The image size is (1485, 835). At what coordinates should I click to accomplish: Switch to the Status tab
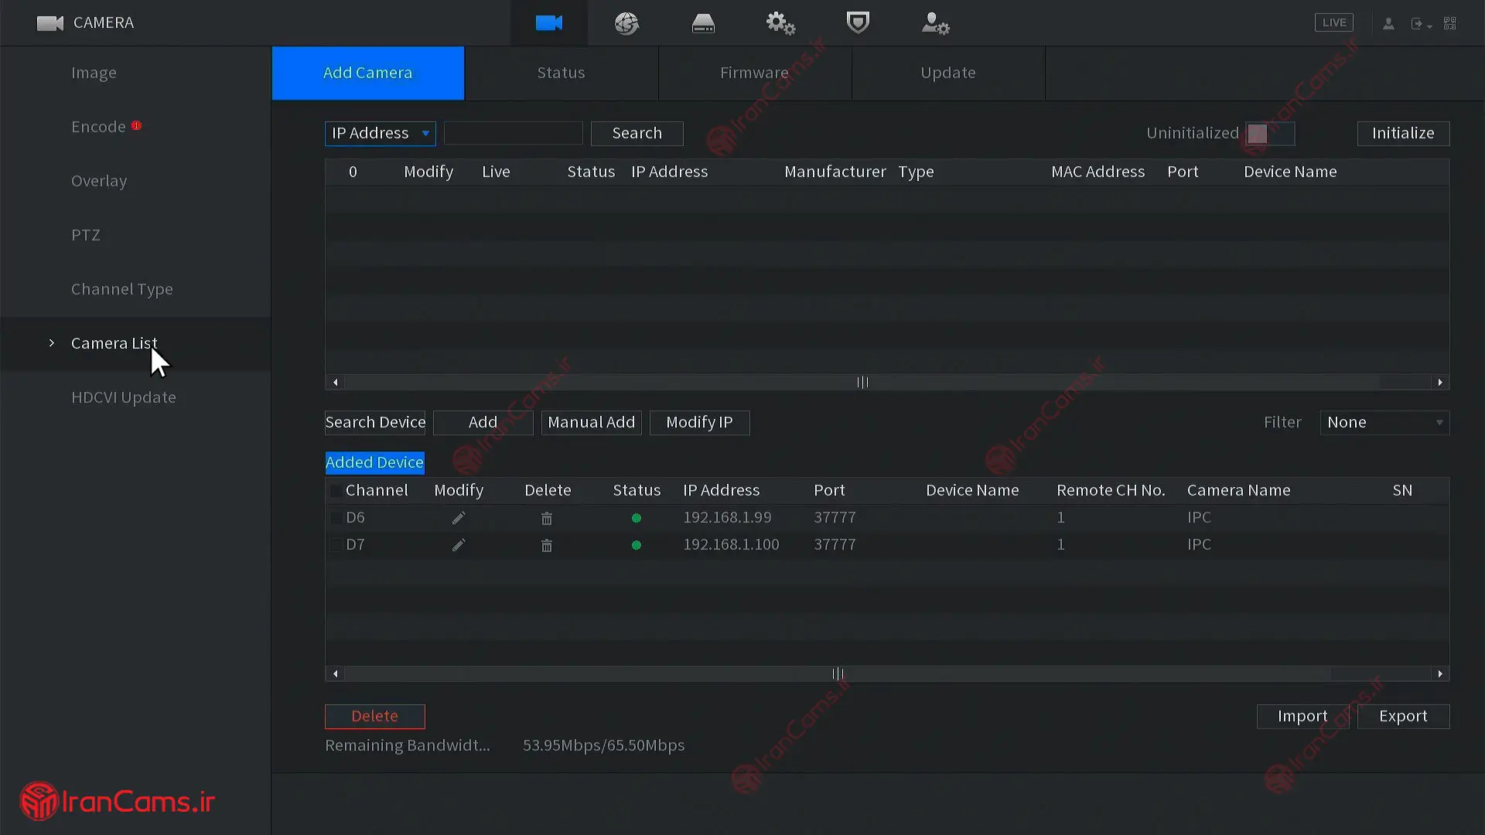tap(562, 73)
